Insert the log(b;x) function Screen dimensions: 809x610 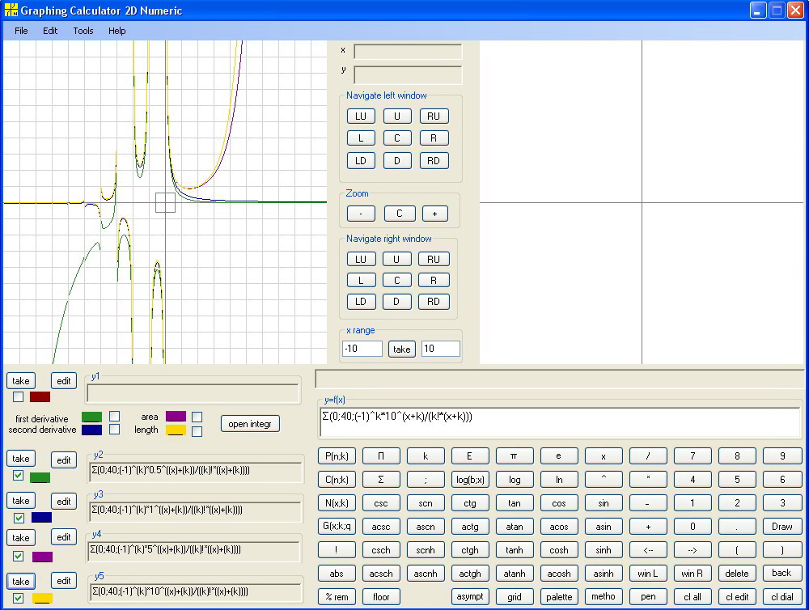click(x=469, y=480)
